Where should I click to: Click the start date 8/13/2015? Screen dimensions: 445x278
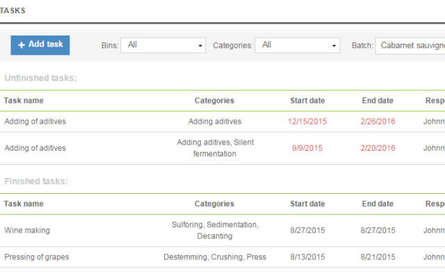click(307, 257)
